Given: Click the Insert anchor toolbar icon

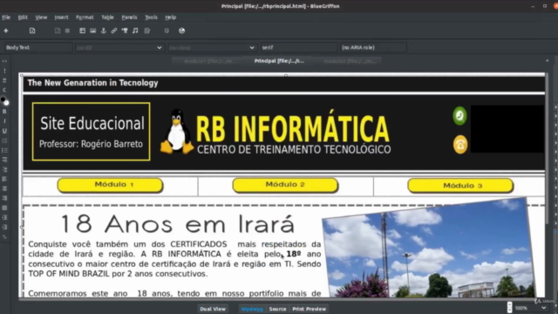Looking at the screenshot, I should click(104, 31).
